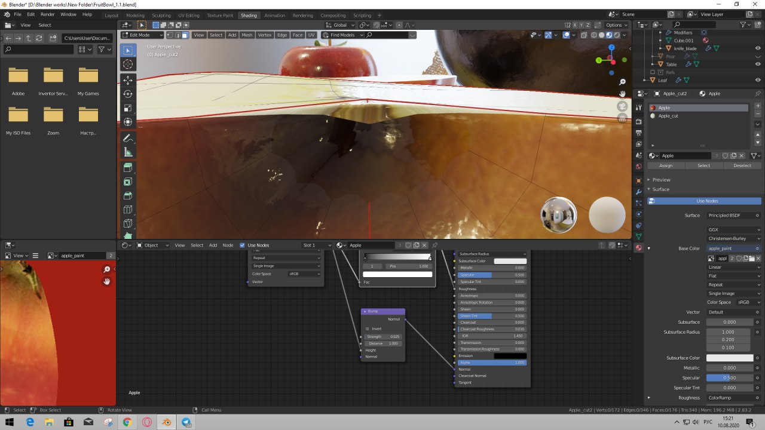Screen dimensions: 765x430
Task: Expand the Preview panel
Action: point(660,180)
